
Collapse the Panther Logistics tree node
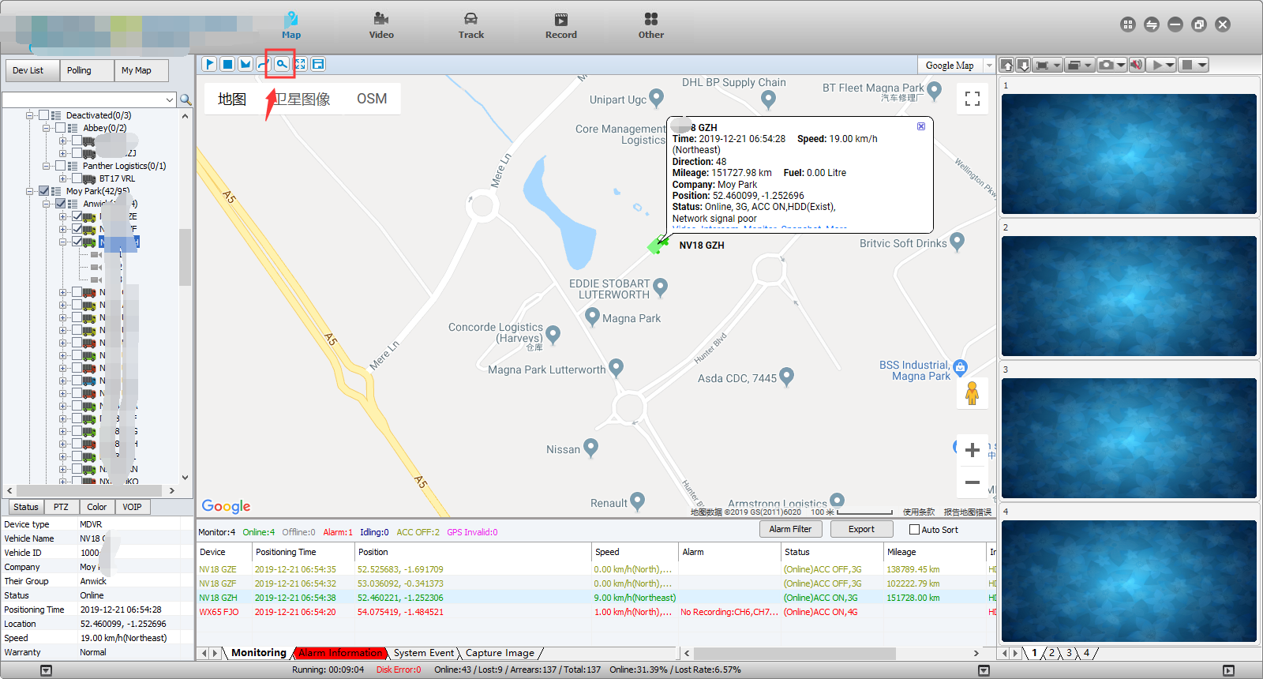(x=47, y=166)
